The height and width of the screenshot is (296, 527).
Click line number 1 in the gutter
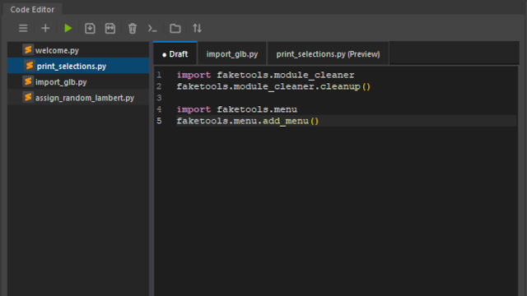(159, 75)
